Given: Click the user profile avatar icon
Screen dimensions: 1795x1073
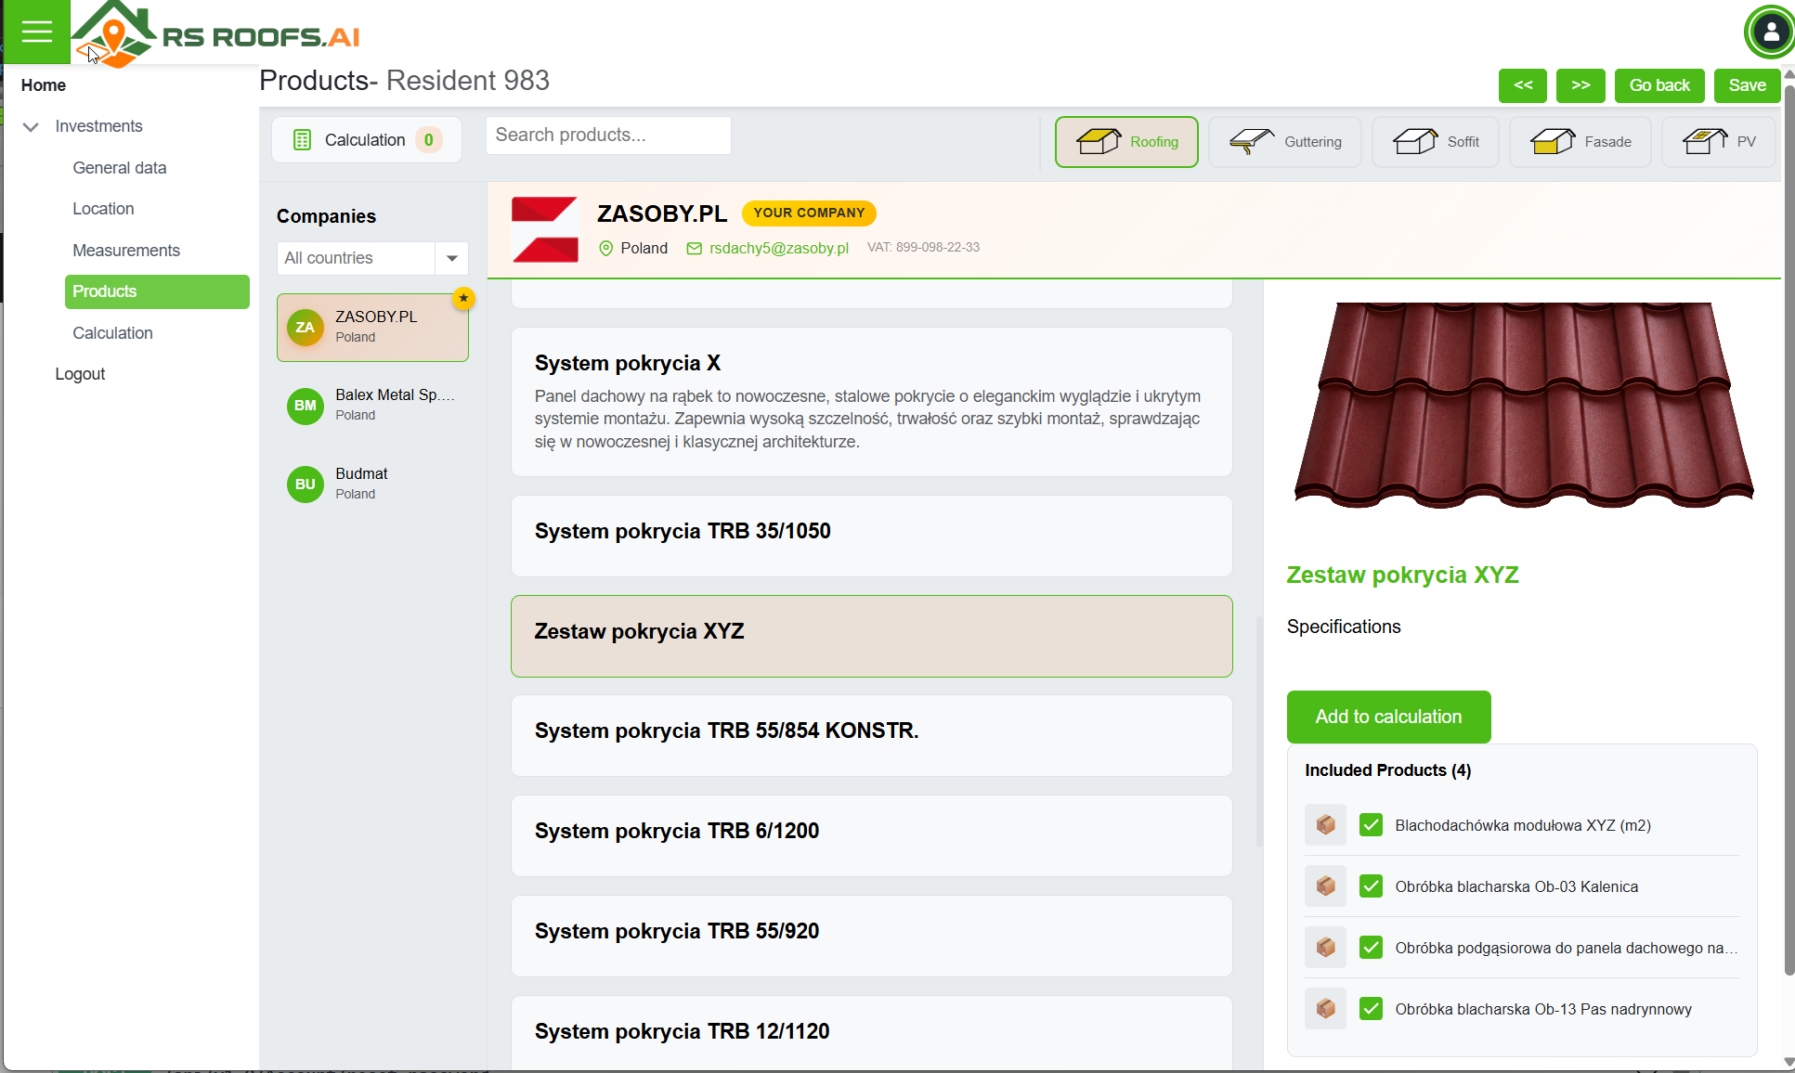Looking at the screenshot, I should [x=1770, y=32].
